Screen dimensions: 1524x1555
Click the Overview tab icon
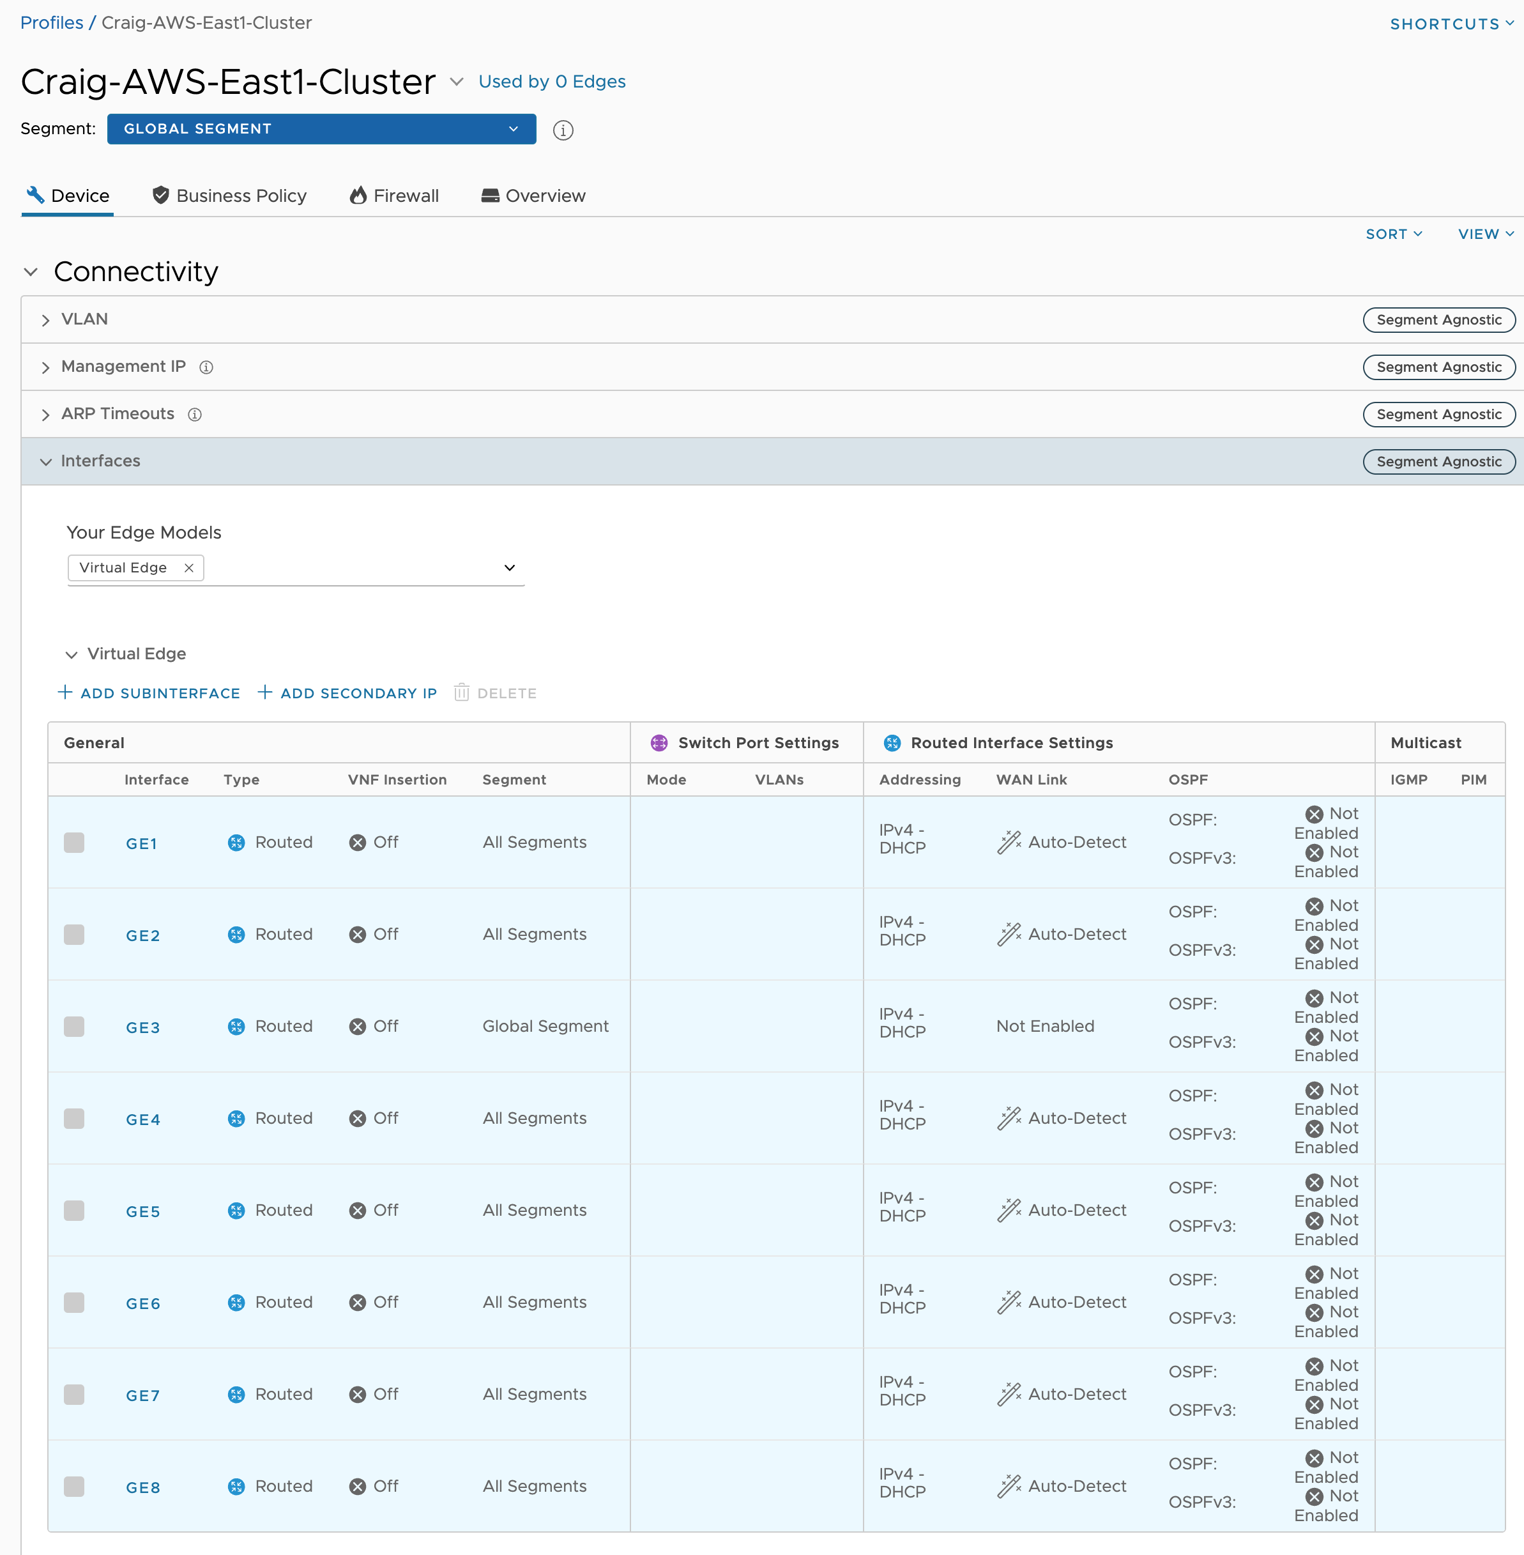click(490, 195)
